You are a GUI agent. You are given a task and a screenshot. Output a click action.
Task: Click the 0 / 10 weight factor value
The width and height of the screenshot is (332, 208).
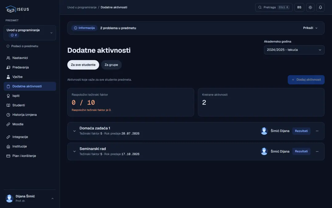pos(83,103)
